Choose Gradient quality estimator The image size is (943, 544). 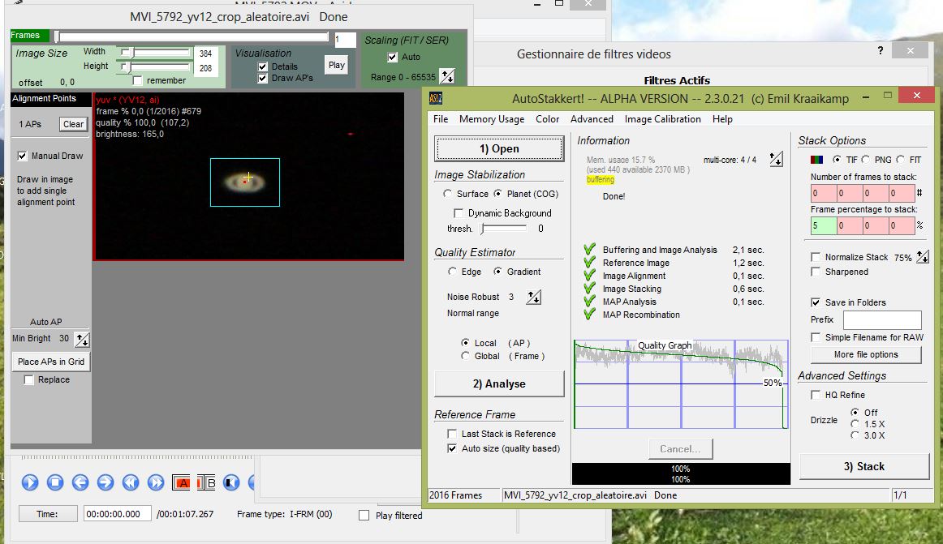pyautogui.click(x=498, y=272)
